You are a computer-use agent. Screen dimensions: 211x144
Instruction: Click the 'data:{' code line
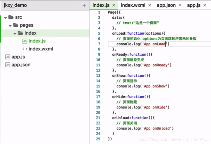click(x=118, y=18)
